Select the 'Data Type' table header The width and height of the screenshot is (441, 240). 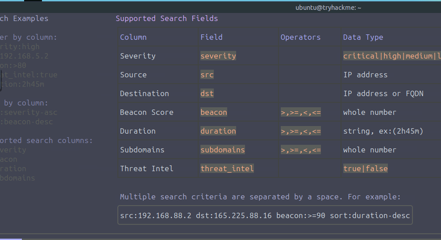[x=363, y=37]
